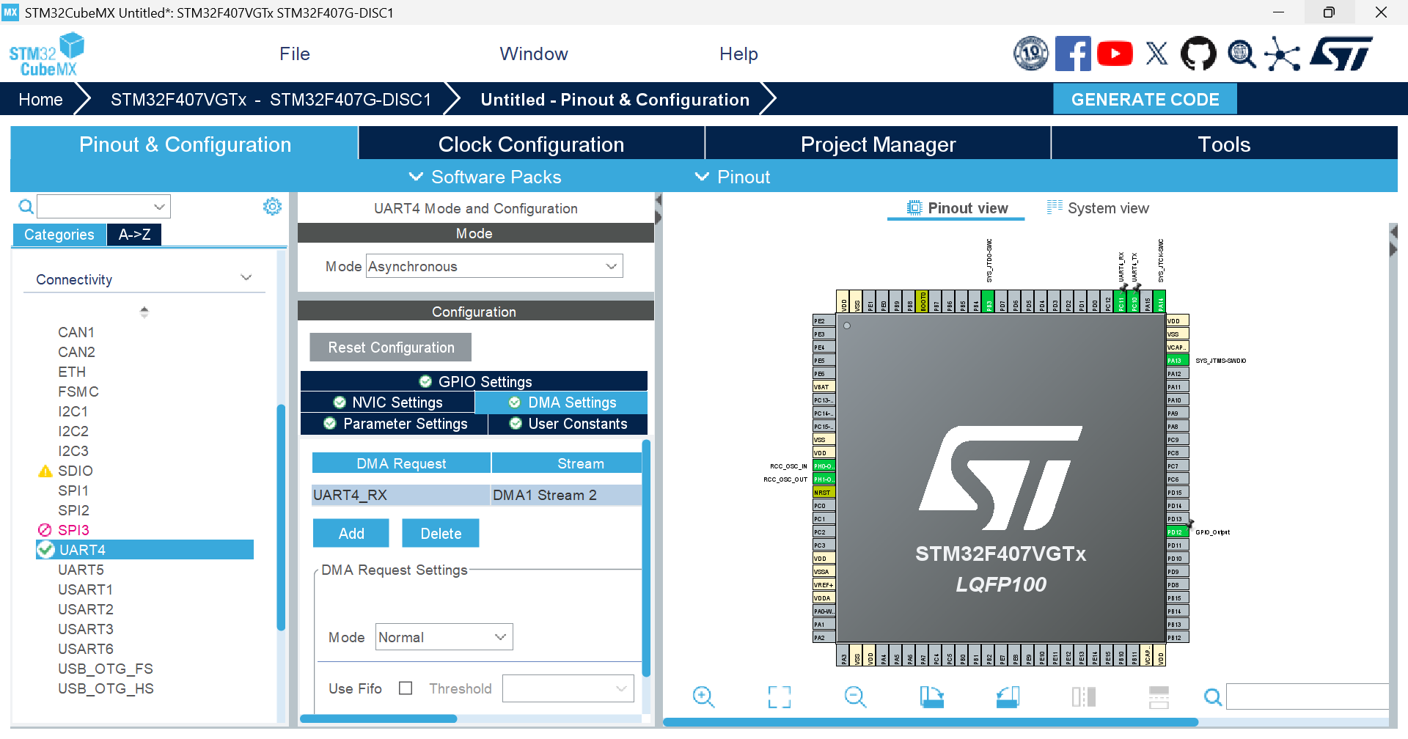The image size is (1408, 739).
Task: Open the ST network star icon
Action: pyautogui.click(x=1283, y=54)
